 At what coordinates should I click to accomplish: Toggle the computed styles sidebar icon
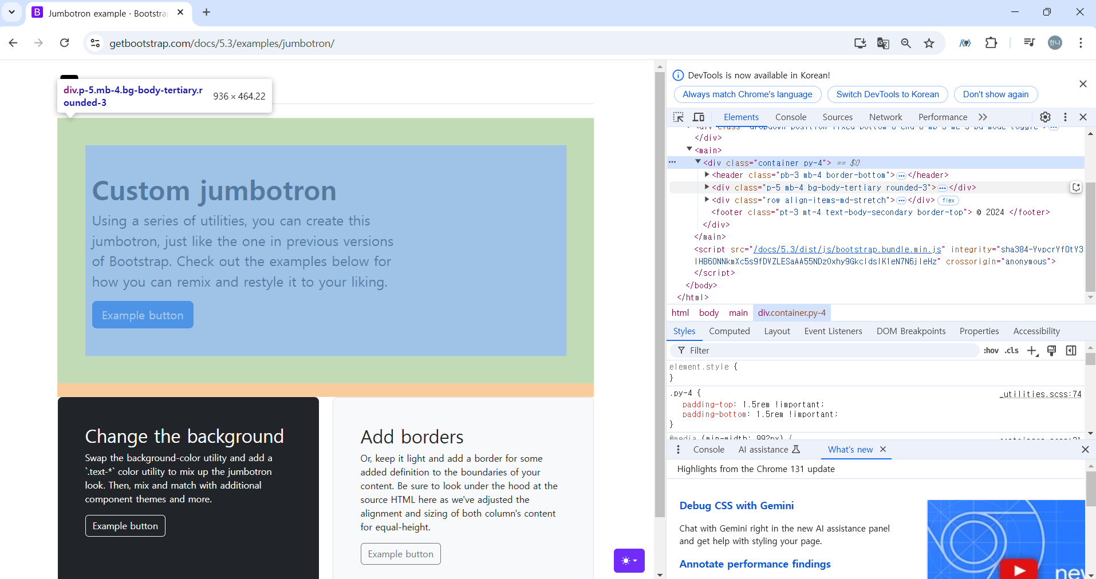(x=1071, y=351)
